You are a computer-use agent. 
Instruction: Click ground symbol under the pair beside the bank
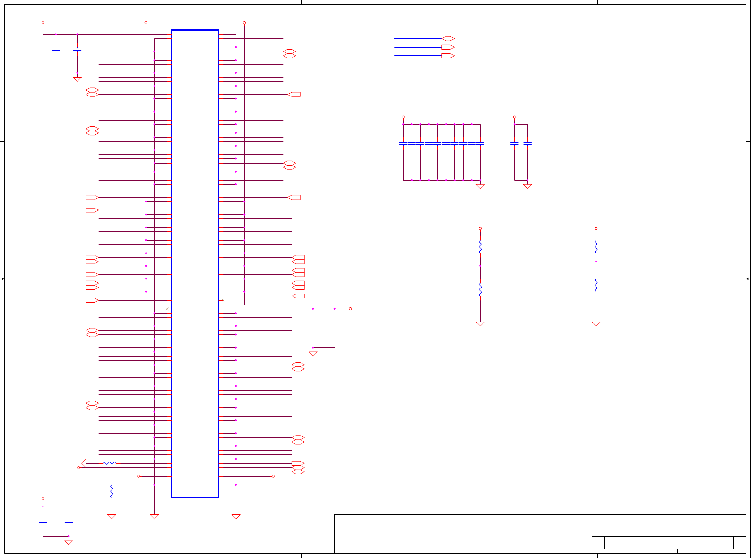527,186
